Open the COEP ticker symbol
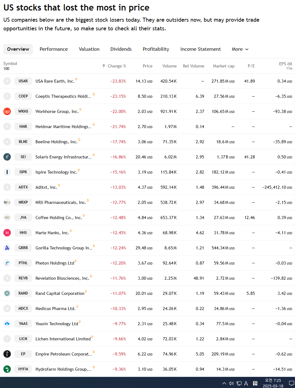This screenshot has height=388, width=295. (23, 96)
